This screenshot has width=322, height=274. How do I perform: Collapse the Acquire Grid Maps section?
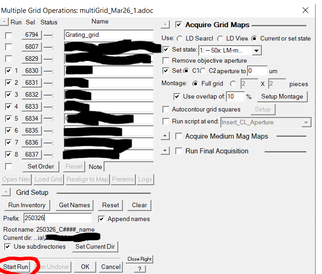pyautogui.click(x=165, y=24)
